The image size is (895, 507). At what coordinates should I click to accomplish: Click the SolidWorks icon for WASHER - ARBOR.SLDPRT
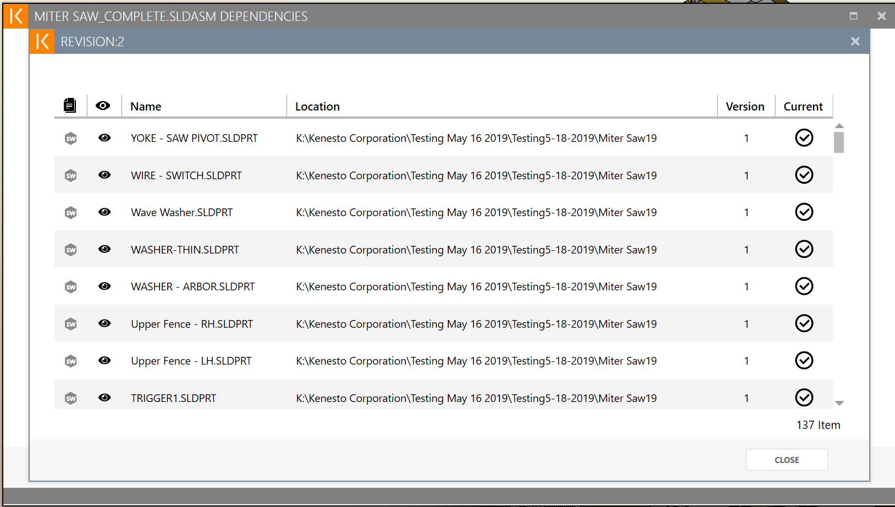tap(70, 287)
